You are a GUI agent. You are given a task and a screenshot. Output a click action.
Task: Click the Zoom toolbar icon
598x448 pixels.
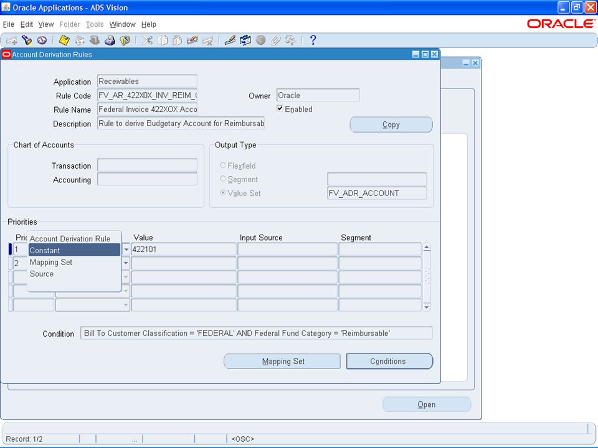245,40
